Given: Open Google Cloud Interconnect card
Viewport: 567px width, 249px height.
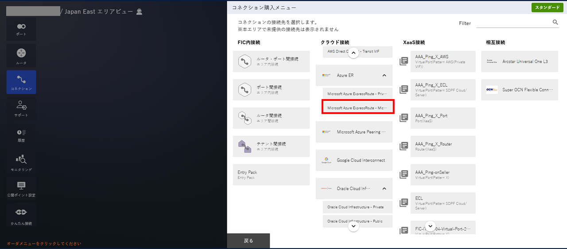Looking at the screenshot, I should tap(354, 160).
